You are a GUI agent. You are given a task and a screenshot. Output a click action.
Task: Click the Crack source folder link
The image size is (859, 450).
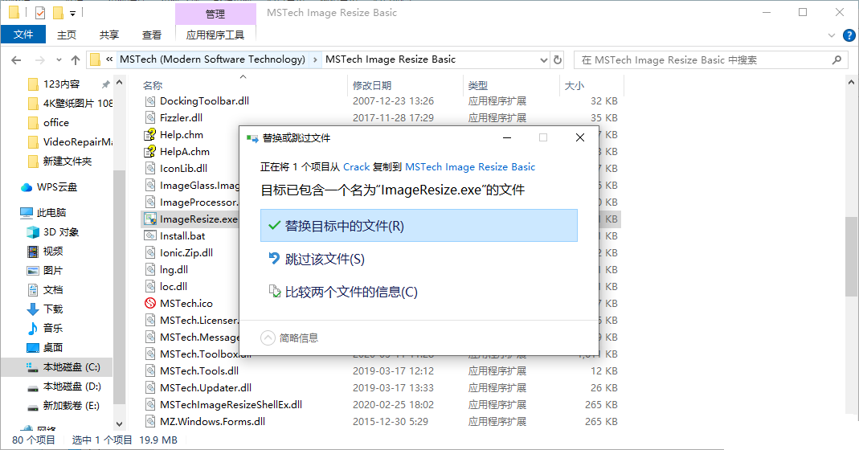tap(356, 167)
